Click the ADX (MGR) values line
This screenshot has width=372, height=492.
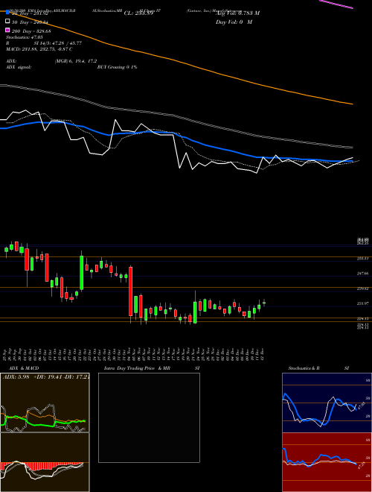[51, 61]
